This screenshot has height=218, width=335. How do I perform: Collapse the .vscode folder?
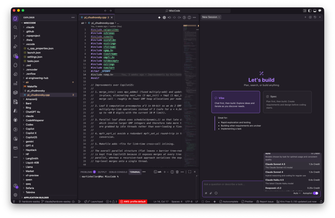point(30,44)
